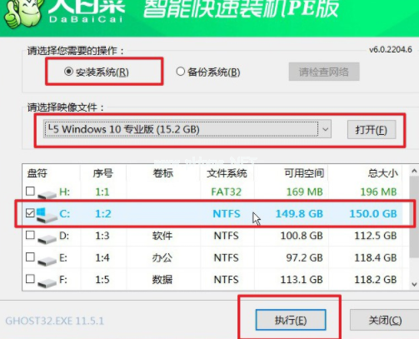Image resolution: width=419 pixels, height=339 pixels.
Task: Click the C: drive Windows system disk icon
Action: pyautogui.click(x=47, y=215)
